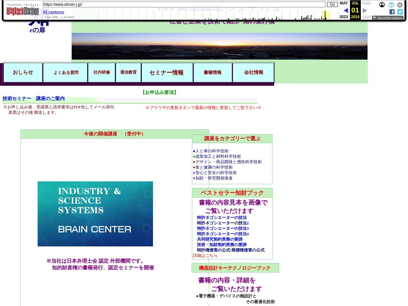
Task: Open the 社内研修 menu tab
Action: click(102, 72)
